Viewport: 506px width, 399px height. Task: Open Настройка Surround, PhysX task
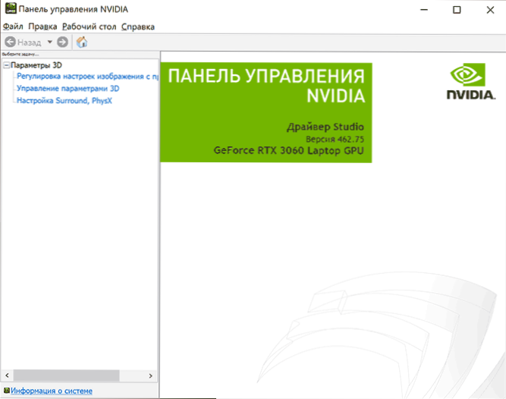(x=64, y=101)
